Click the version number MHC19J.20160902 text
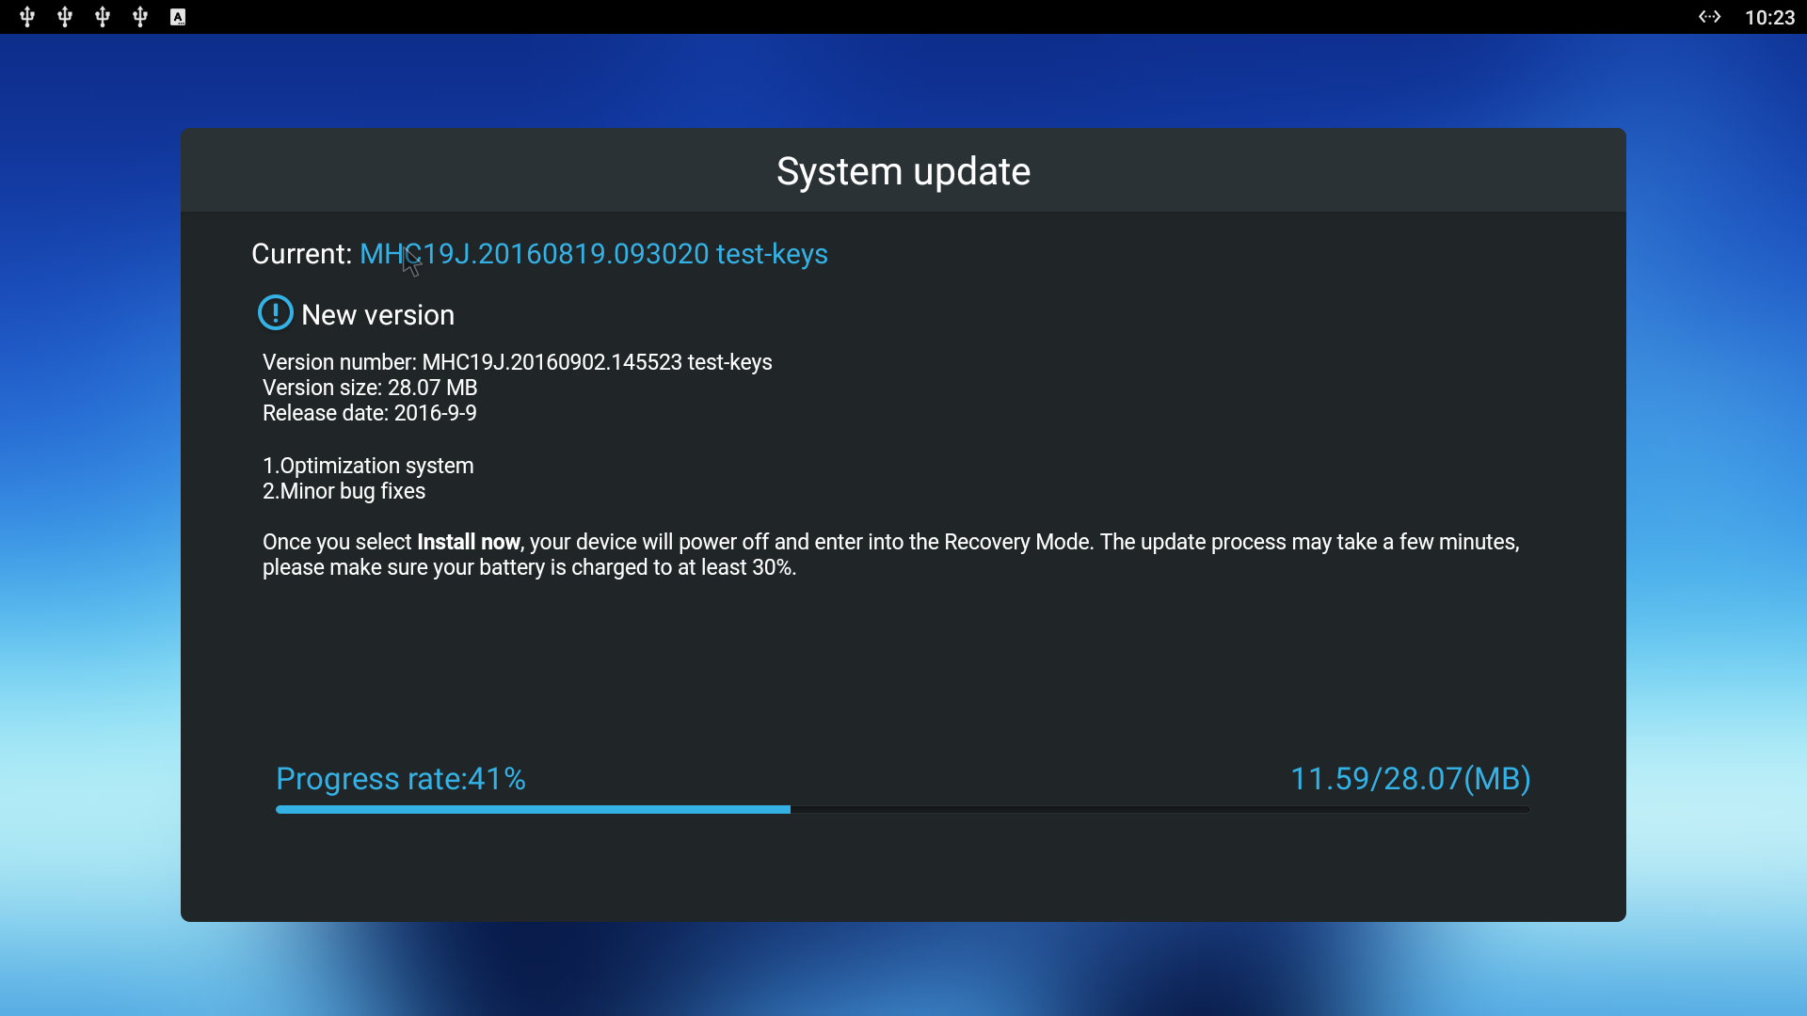Image resolution: width=1807 pixels, height=1016 pixels. [518, 362]
